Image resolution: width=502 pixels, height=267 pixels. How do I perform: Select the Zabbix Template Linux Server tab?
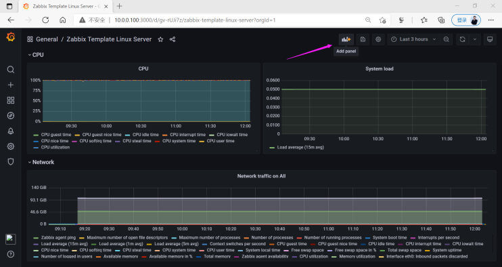(66, 6)
